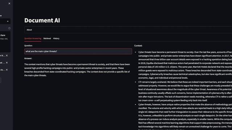The height and width of the screenshot is (130, 232).
Task: Click the help question-mark icon in sidebar
Action: [9, 28]
